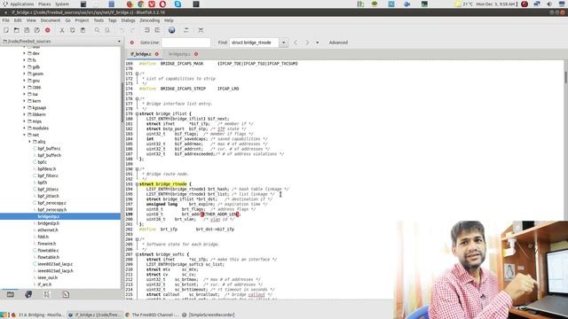Viewport: 568px width, 319px height.
Task: Open the Find history dropdown arrow
Action: coord(284,43)
